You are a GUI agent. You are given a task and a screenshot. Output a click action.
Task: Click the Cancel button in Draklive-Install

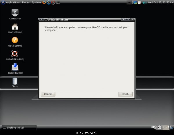[48, 94]
